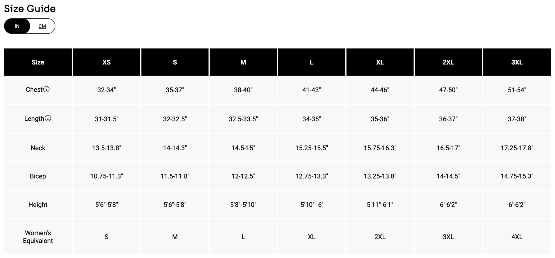
Task: Click the Size Guide heading
Action: 30,9
